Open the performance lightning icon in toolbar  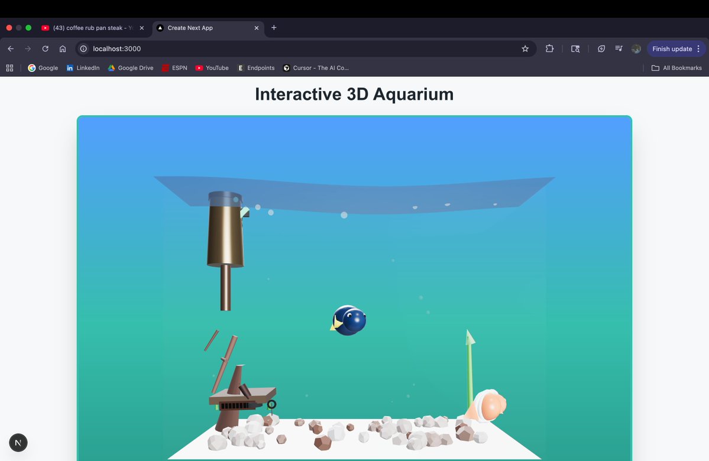(601, 49)
